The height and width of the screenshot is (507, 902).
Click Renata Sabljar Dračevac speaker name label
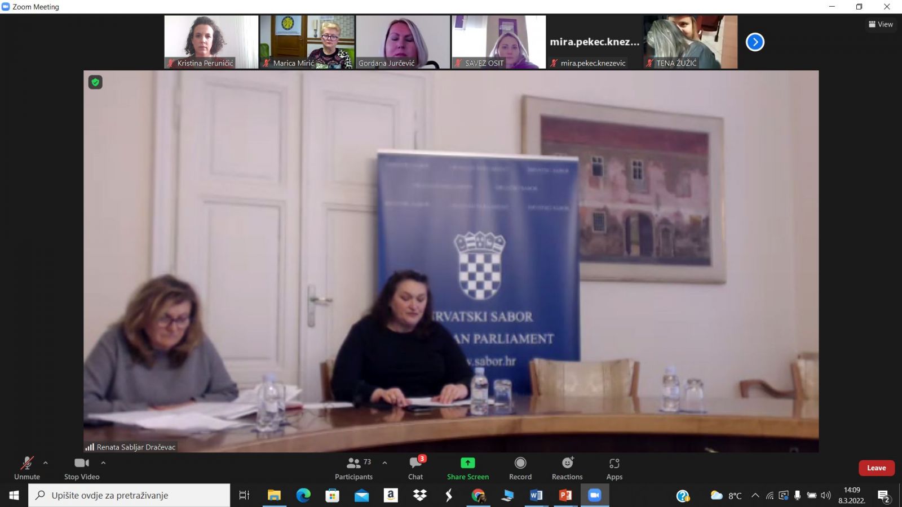[x=136, y=447]
